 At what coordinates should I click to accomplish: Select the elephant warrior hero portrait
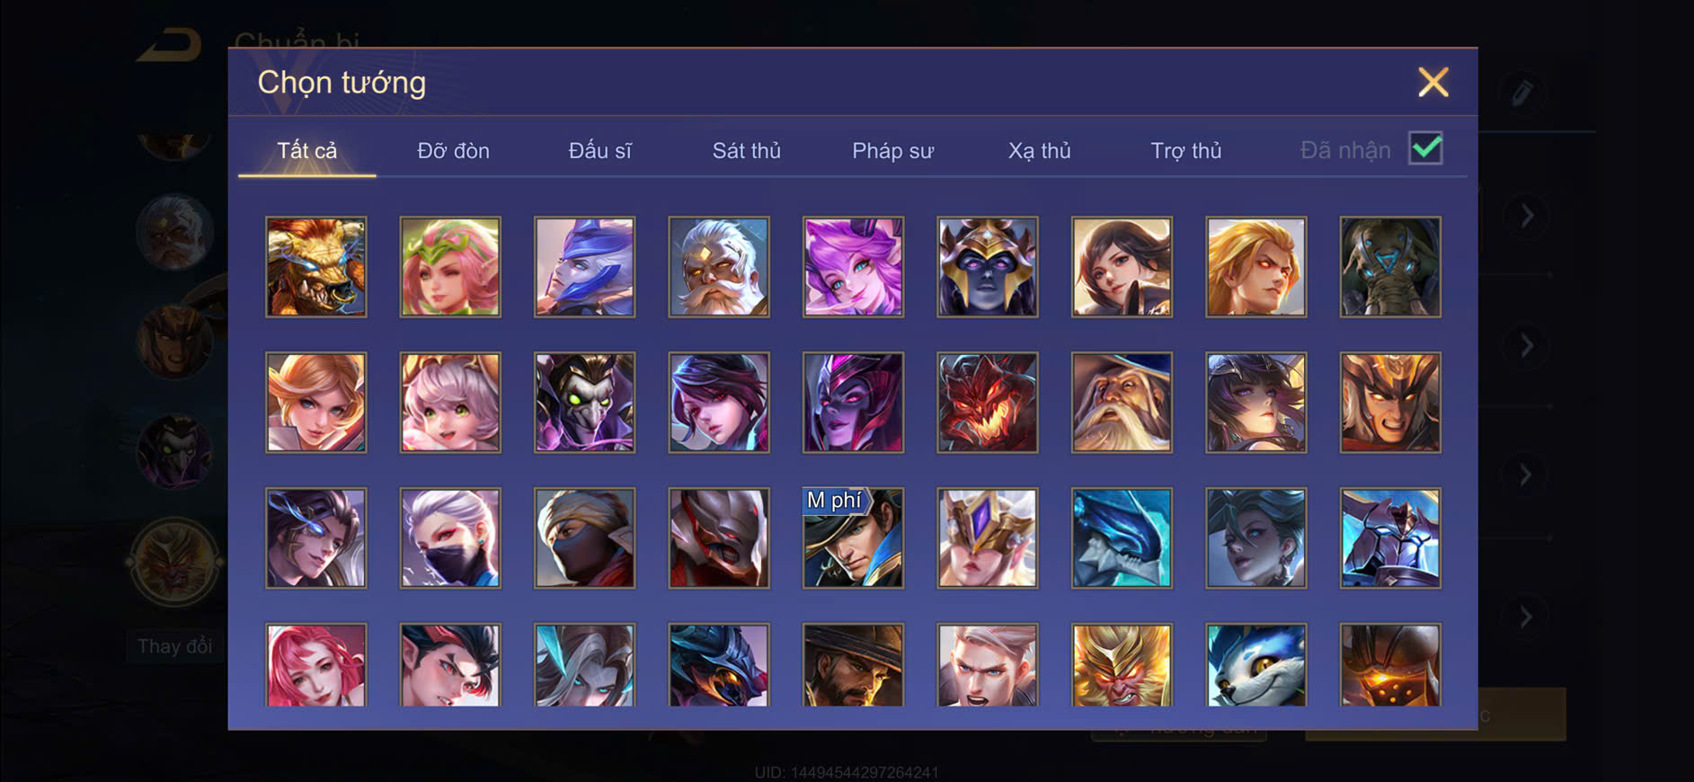click(1390, 267)
